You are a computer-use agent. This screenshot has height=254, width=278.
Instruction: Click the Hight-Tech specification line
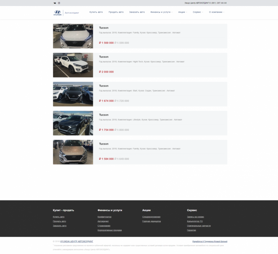pos(142,62)
